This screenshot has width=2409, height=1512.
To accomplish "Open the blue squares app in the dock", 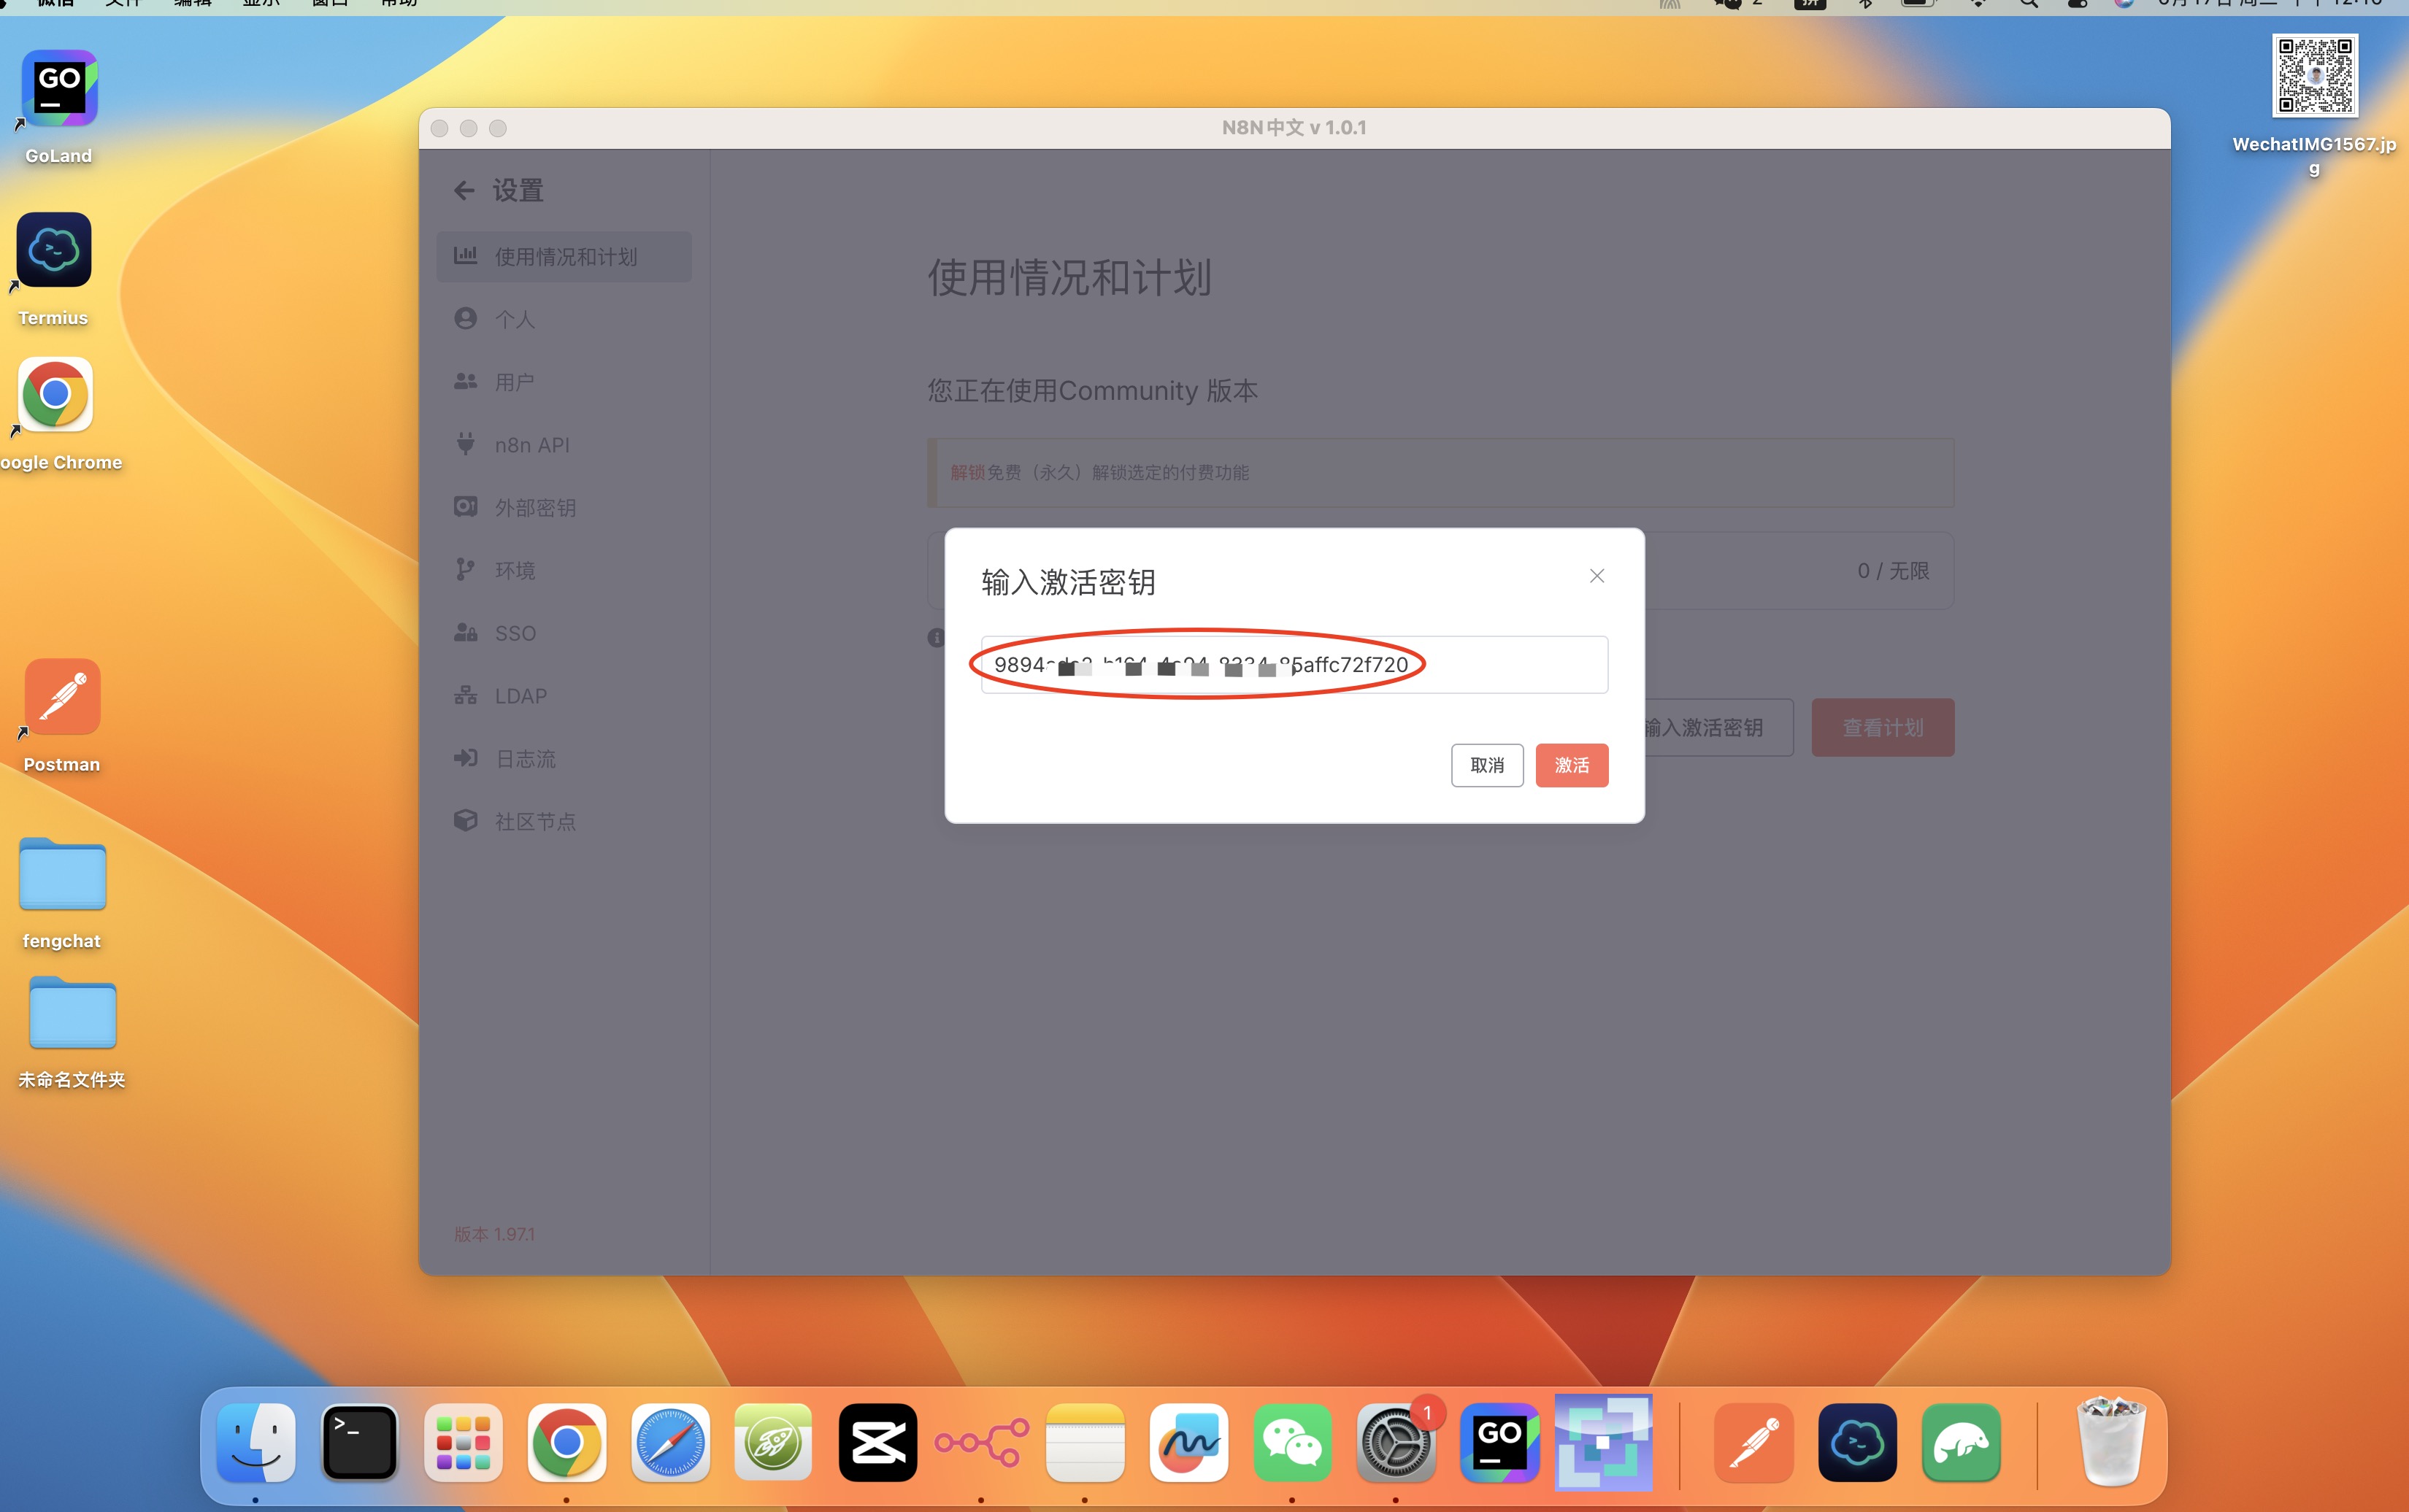I will coord(1604,1442).
